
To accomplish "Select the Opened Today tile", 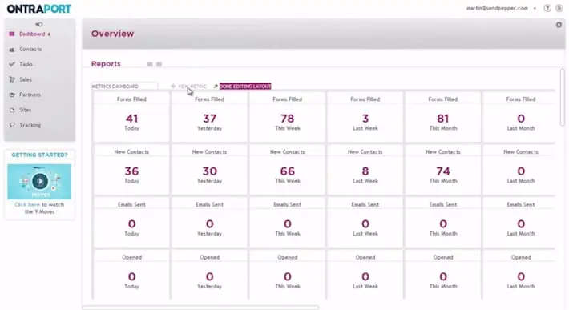I will click(x=131, y=275).
